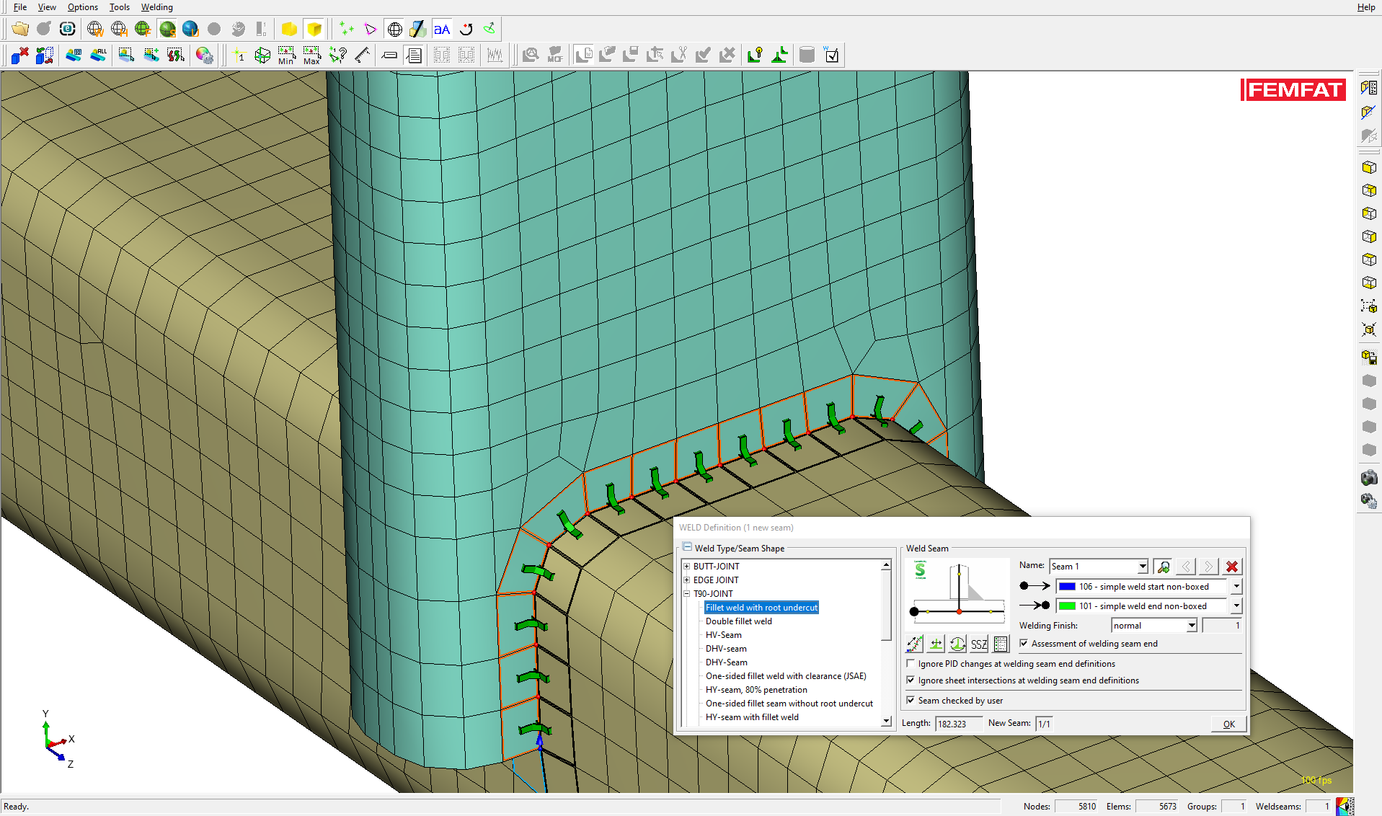Viewport: 1382px width, 816px height.
Task: Disable Assessment of welding seam end
Action: [x=1024, y=644]
